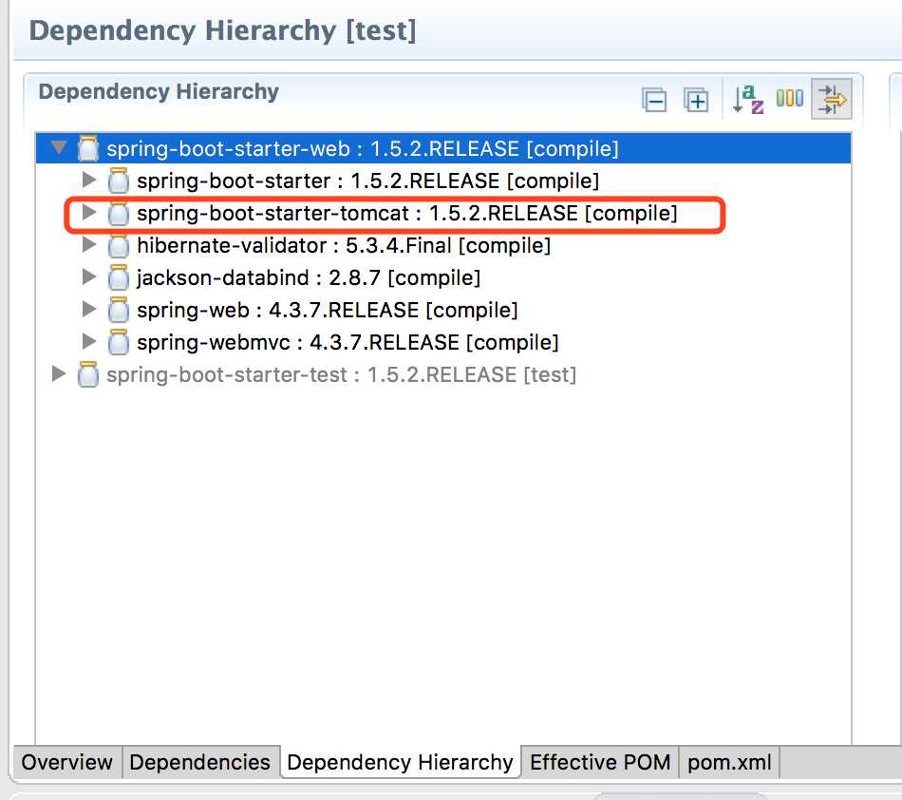The width and height of the screenshot is (902, 800).
Task: Expand the spring-web node
Action: pyautogui.click(x=88, y=309)
